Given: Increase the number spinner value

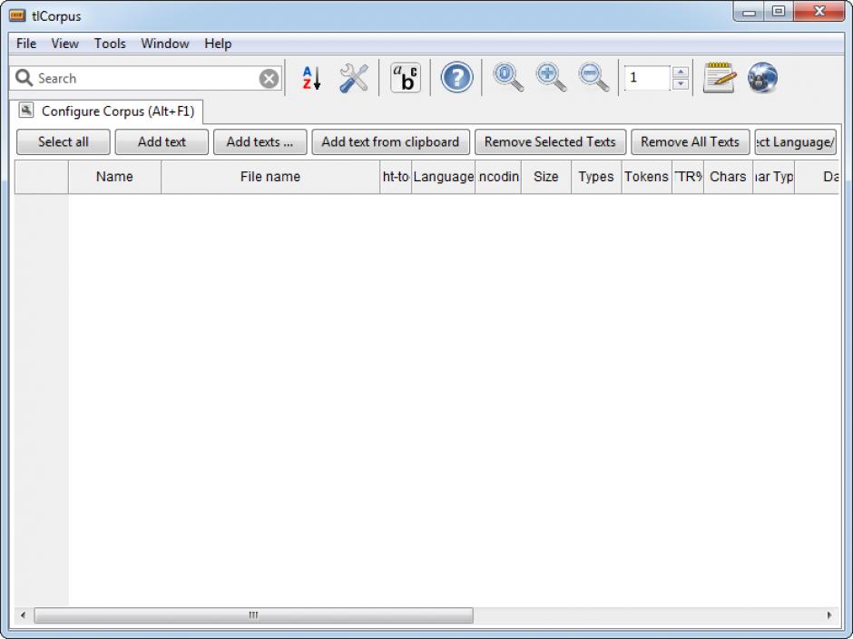Looking at the screenshot, I should (x=681, y=73).
